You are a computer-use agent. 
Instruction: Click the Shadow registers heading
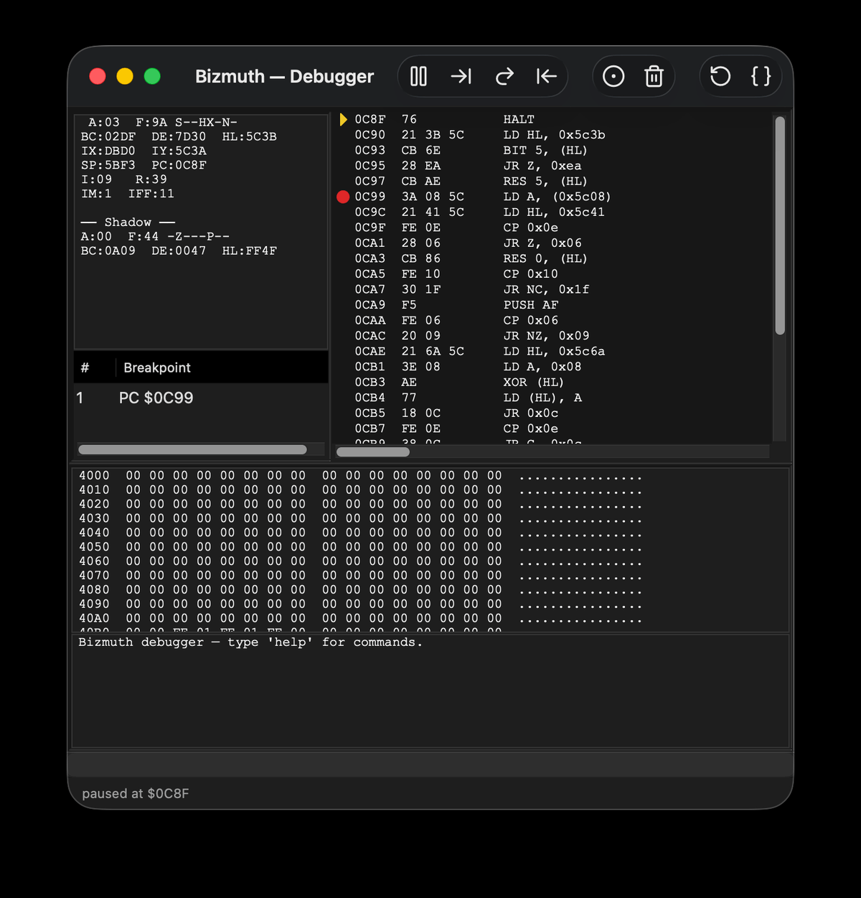pyautogui.click(x=128, y=223)
